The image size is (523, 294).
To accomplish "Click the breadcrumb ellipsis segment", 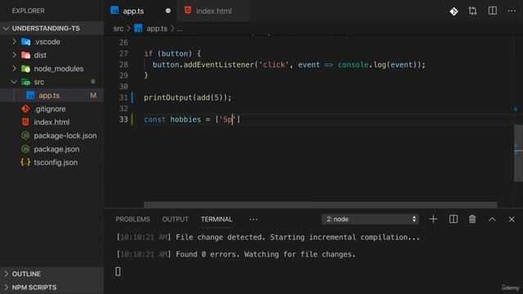I will click(x=180, y=29).
